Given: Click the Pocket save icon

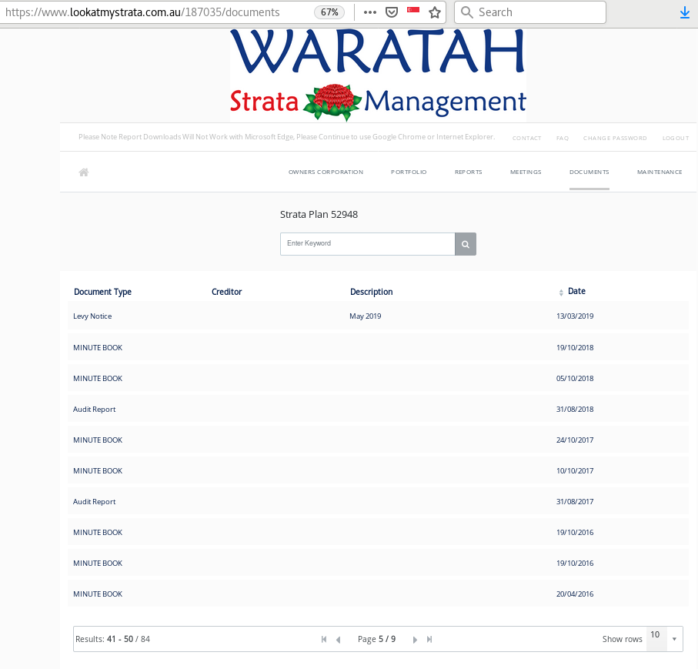Looking at the screenshot, I should (x=391, y=12).
